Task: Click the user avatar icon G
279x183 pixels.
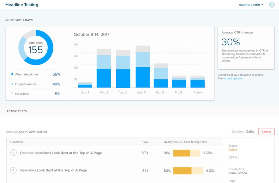Action: pyautogui.click(x=271, y=5)
